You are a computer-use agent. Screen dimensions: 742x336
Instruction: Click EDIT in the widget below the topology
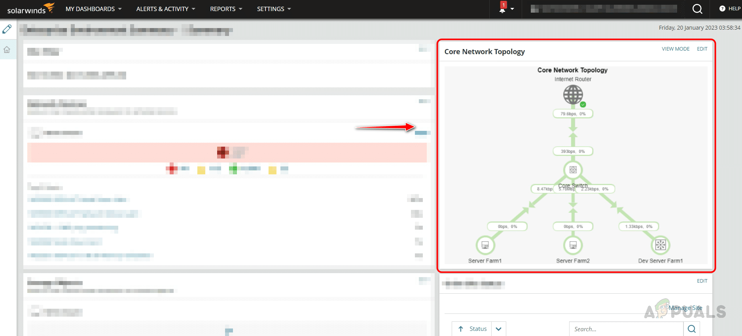coord(702,281)
